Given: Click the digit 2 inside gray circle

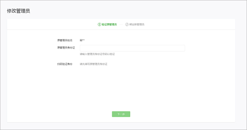Looking at the screenshot, I should coord(127,24).
